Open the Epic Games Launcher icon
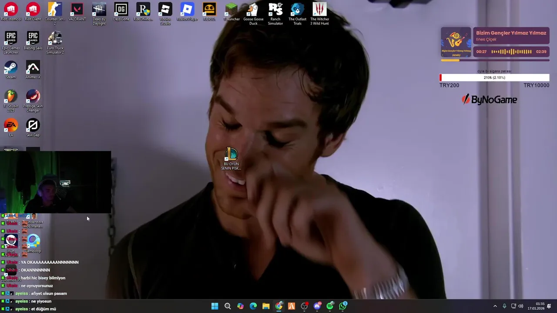This screenshot has height=313, width=557. (11, 43)
